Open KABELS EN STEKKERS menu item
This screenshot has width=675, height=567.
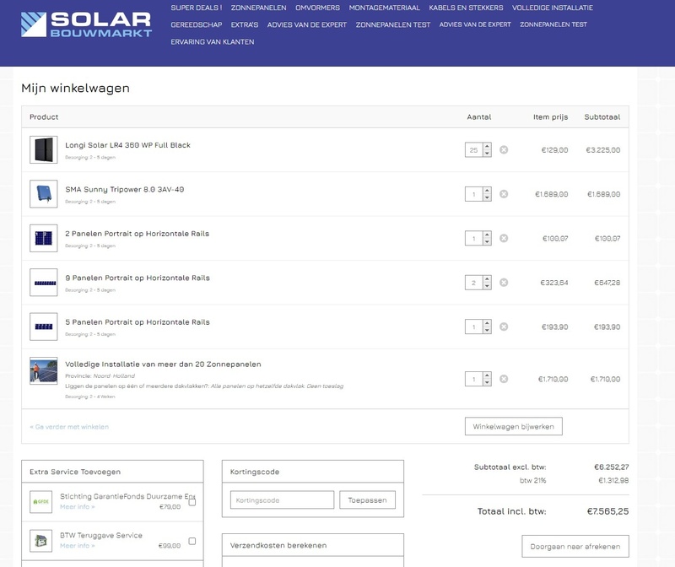coord(466,8)
